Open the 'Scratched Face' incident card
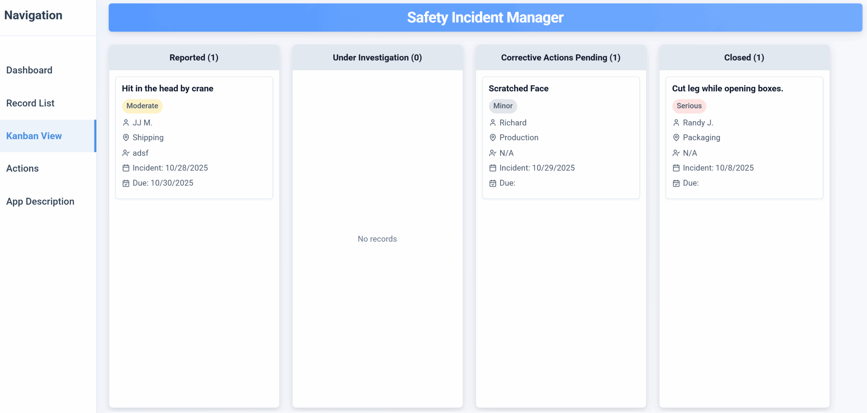This screenshot has width=867, height=413. (x=561, y=138)
